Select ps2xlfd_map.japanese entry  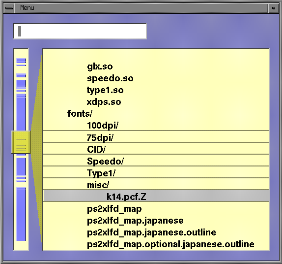(x=135, y=221)
